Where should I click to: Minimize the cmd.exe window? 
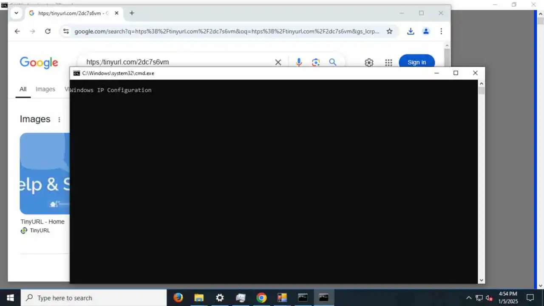436,73
